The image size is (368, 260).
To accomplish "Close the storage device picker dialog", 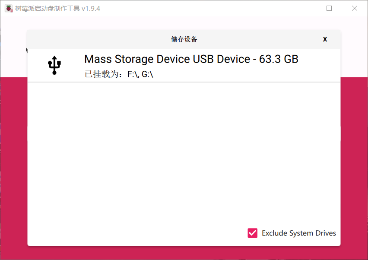I will point(325,39).
